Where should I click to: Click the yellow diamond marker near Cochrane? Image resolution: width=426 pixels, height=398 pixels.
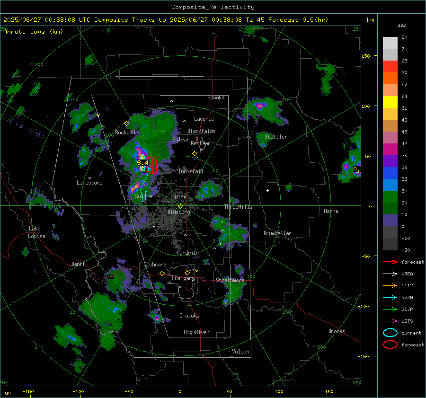(x=162, y=273)
